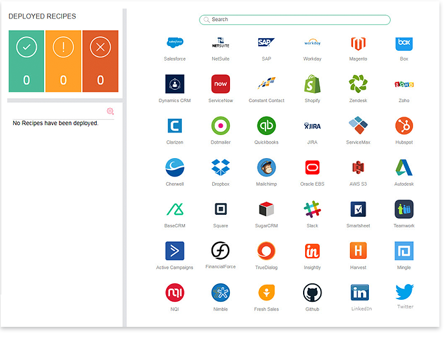Open the NQI connector icon

[x=175, y=293]
